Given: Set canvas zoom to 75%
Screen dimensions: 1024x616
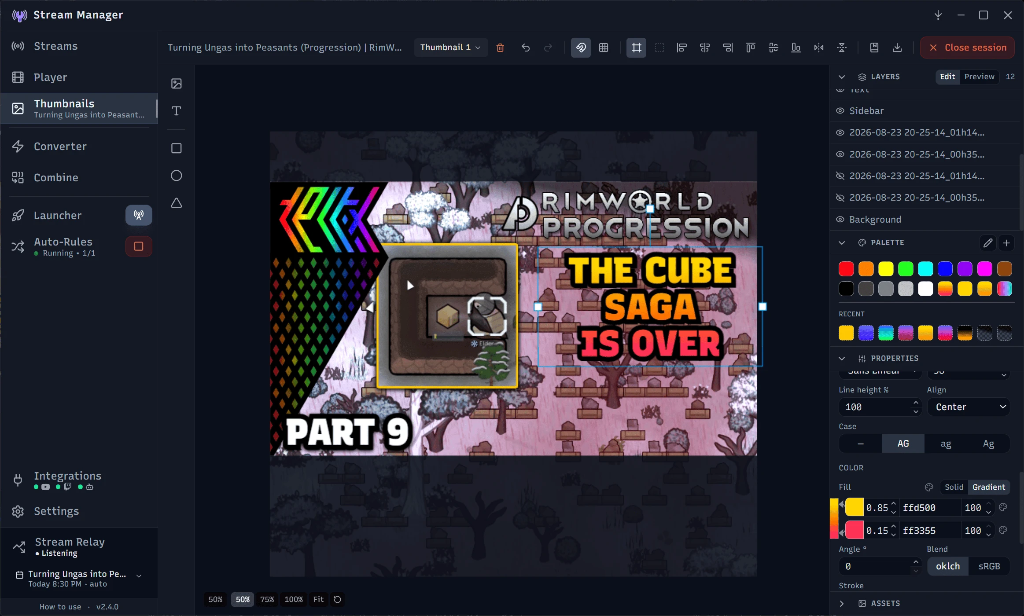Looking at the screenshot, I should tap(267, 599).
